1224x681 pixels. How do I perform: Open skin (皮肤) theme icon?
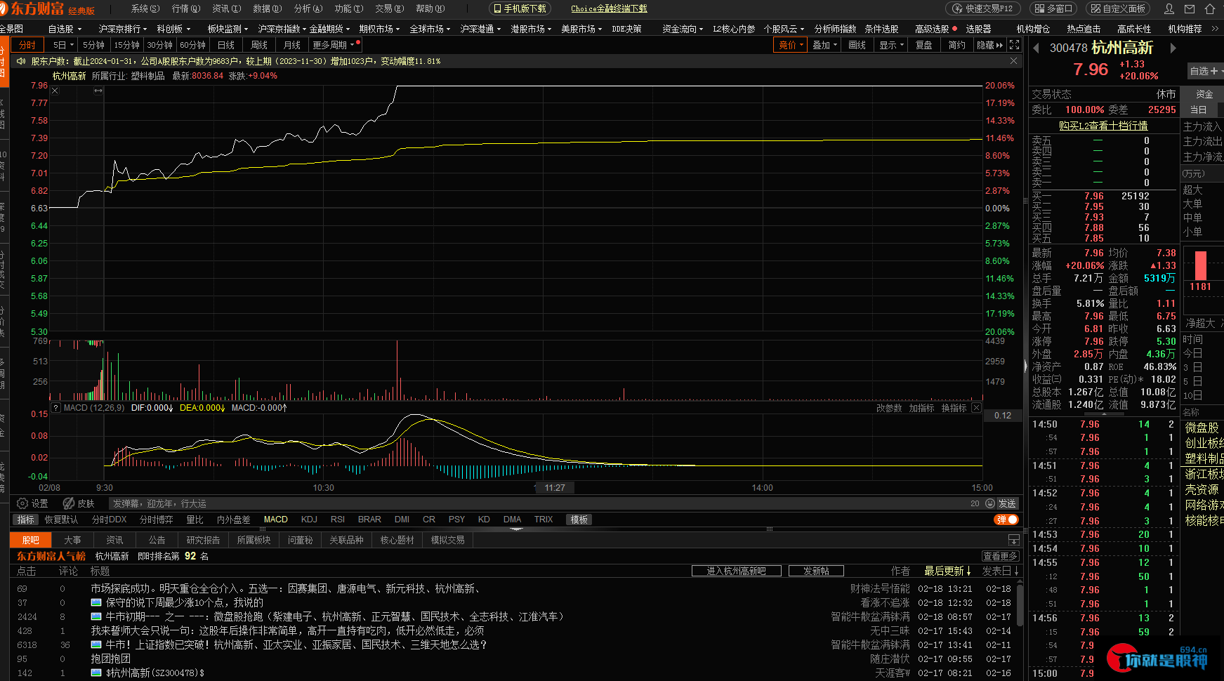click(x=79, y=503)
